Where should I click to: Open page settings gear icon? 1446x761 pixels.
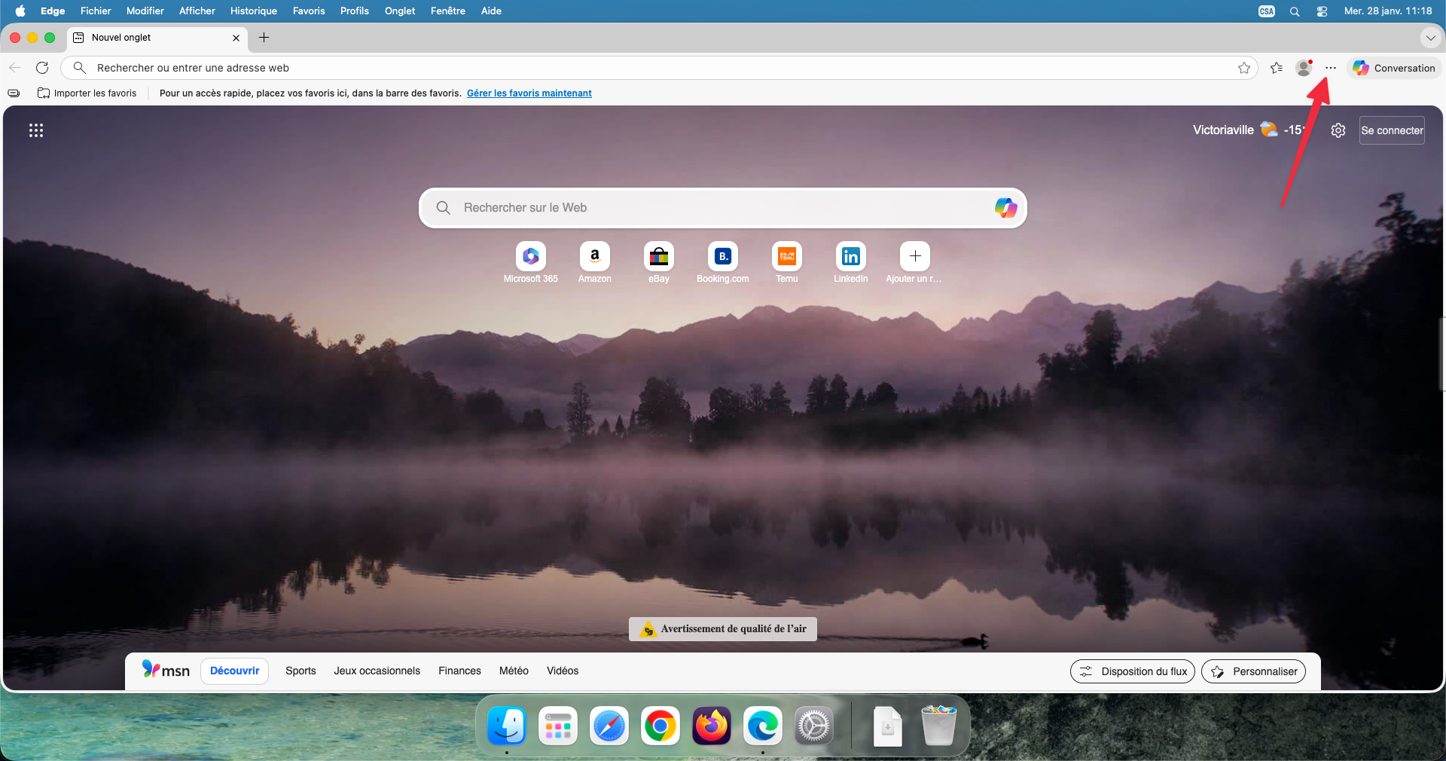tap(1338, 130)
